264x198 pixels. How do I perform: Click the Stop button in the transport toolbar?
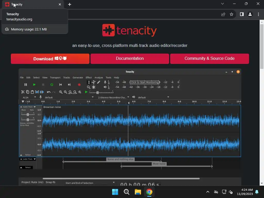click(43, 85)
